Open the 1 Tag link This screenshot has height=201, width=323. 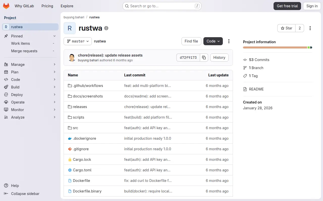[253, 76]
